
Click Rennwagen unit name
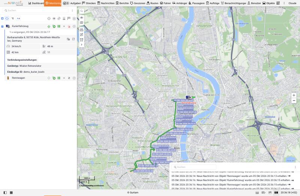[x=18, y=78]
